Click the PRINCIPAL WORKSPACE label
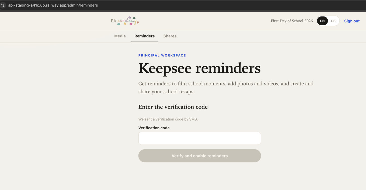The height and width of the screenshot is (190, 366). [x=162, y=55]
